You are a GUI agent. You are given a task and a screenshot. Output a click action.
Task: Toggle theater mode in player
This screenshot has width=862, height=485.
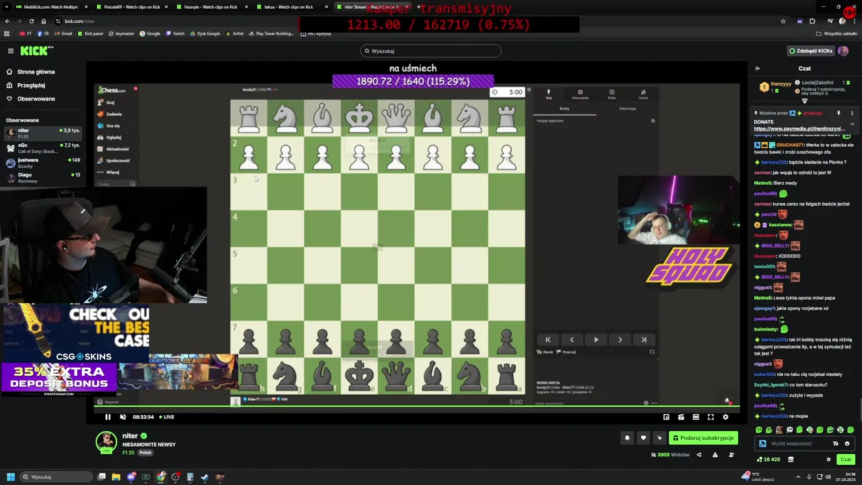696,417
